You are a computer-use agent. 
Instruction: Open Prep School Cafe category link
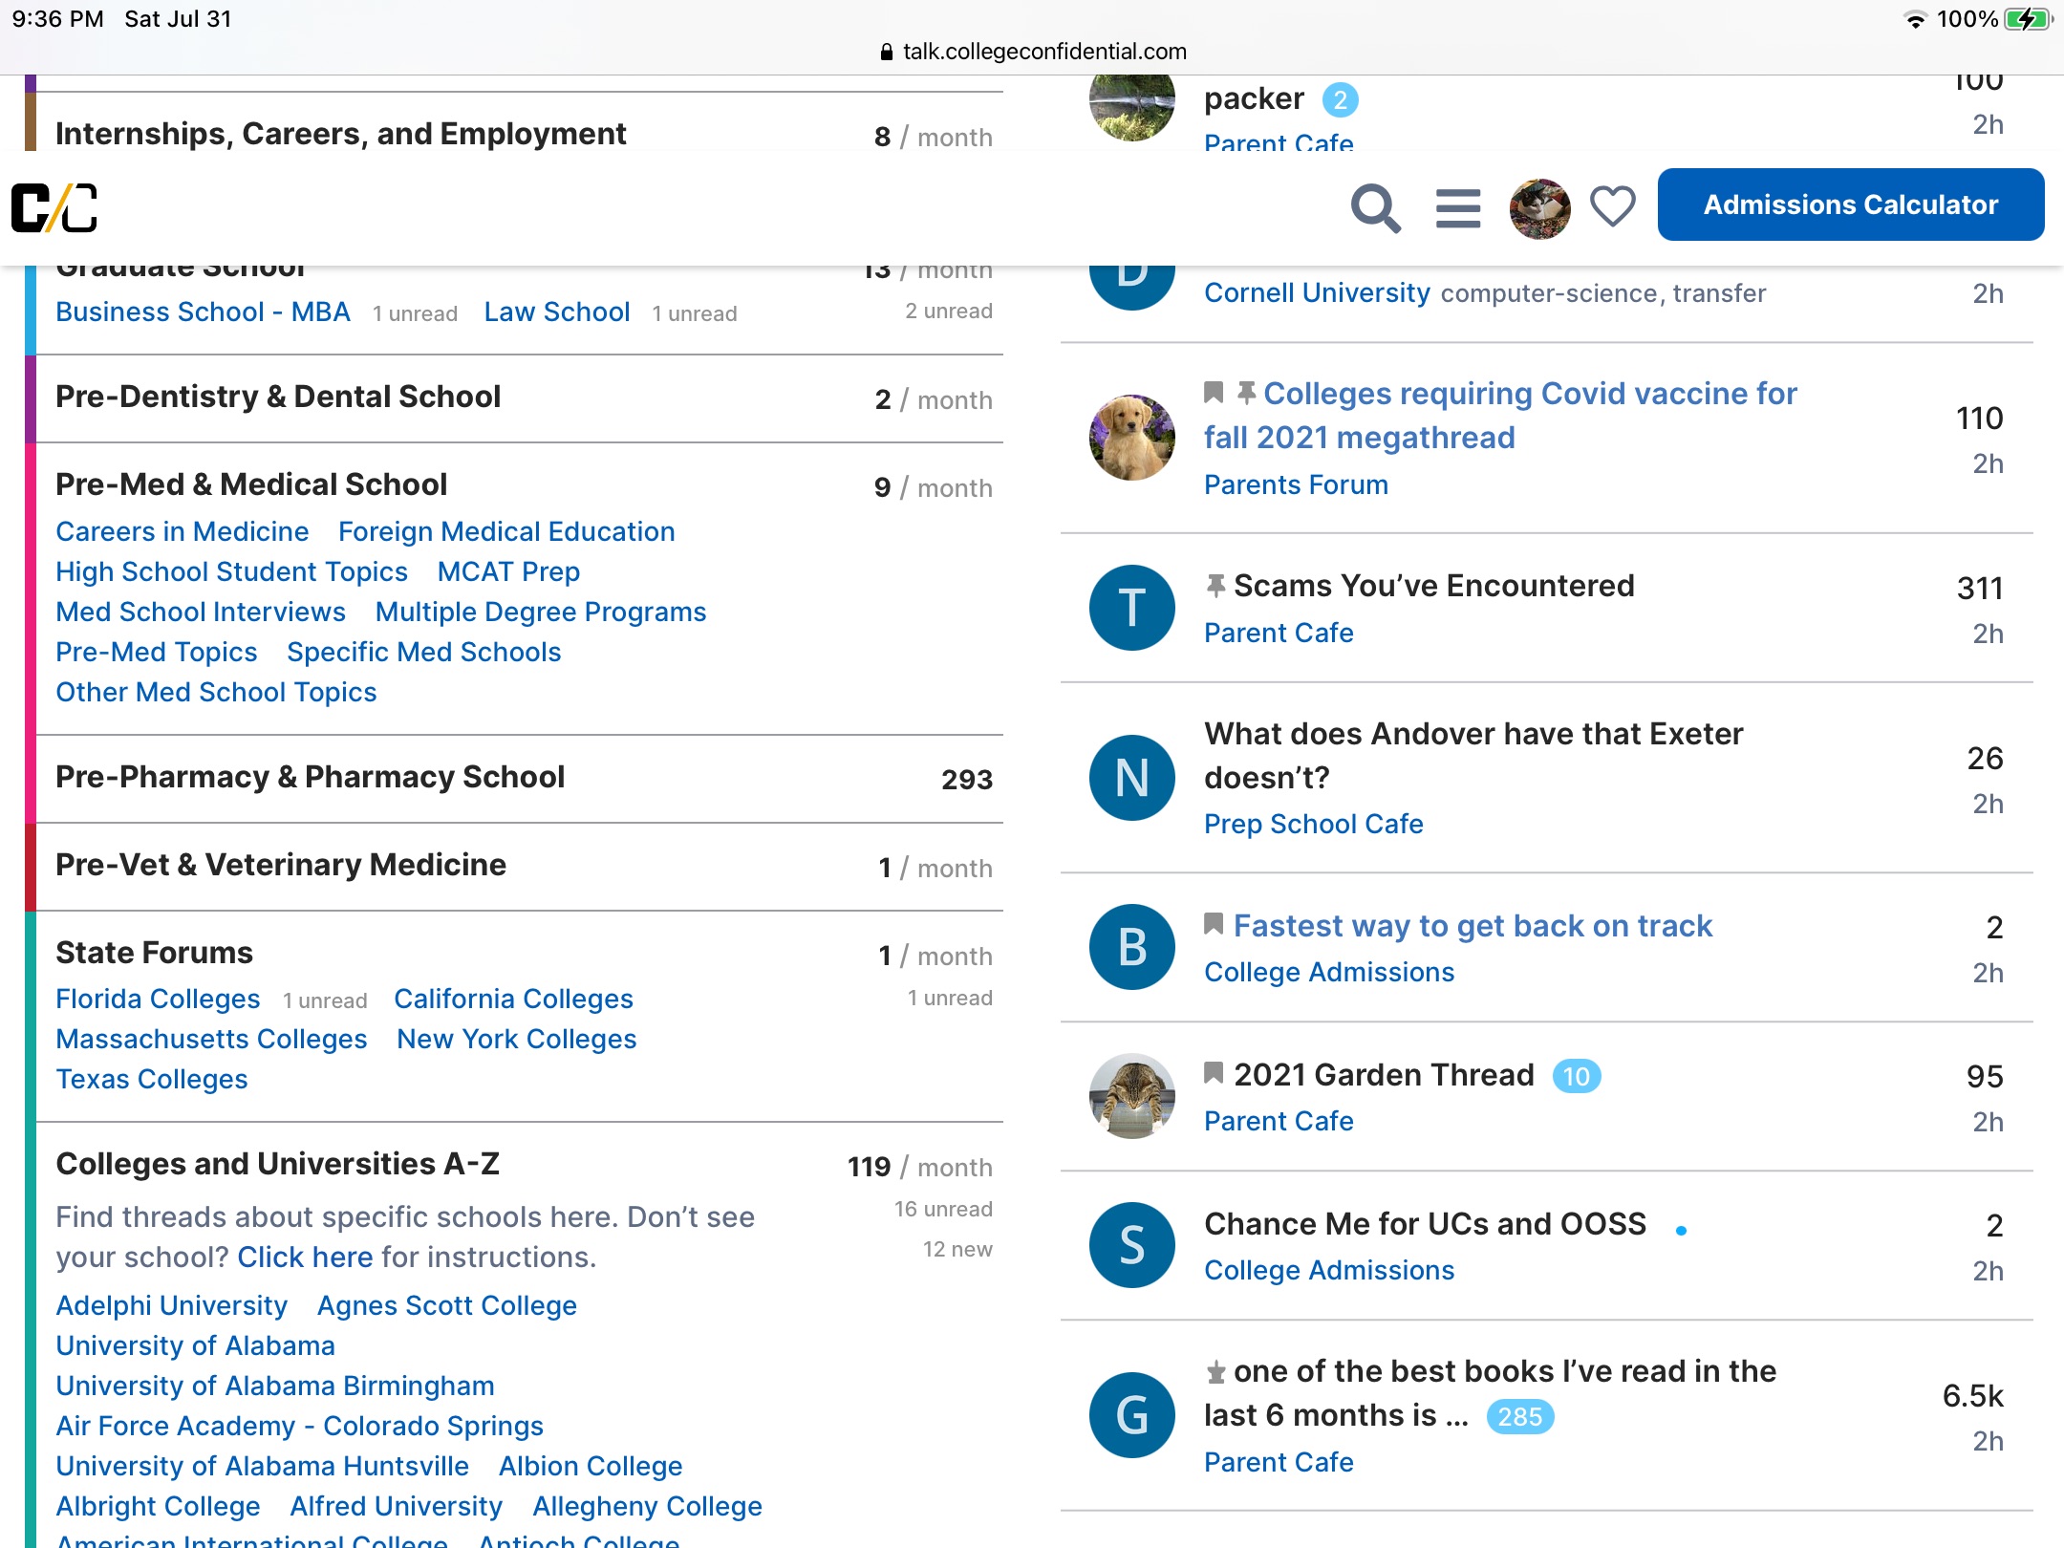tap(1313, 824)
